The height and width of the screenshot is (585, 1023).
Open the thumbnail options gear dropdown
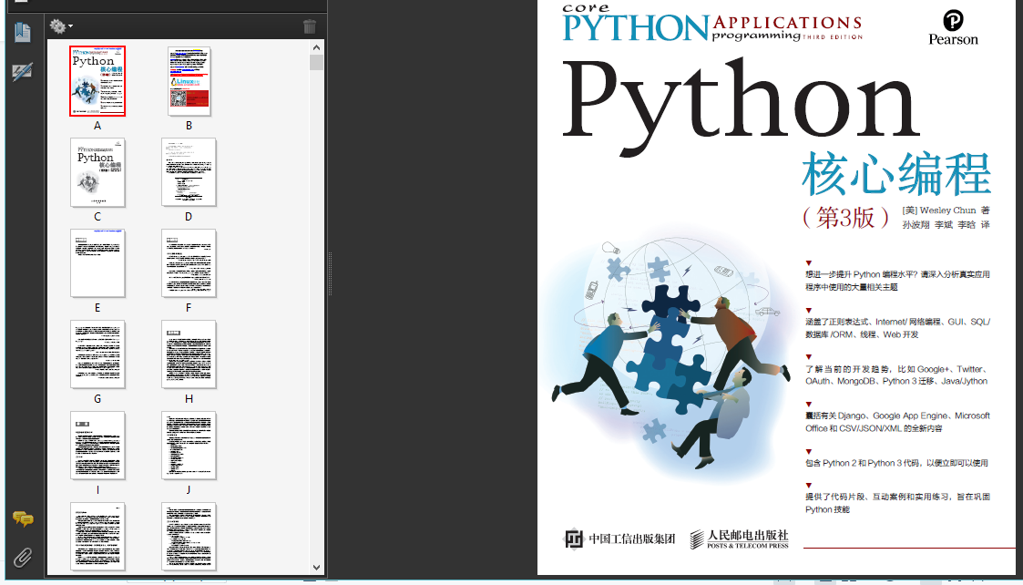(61, 26)
